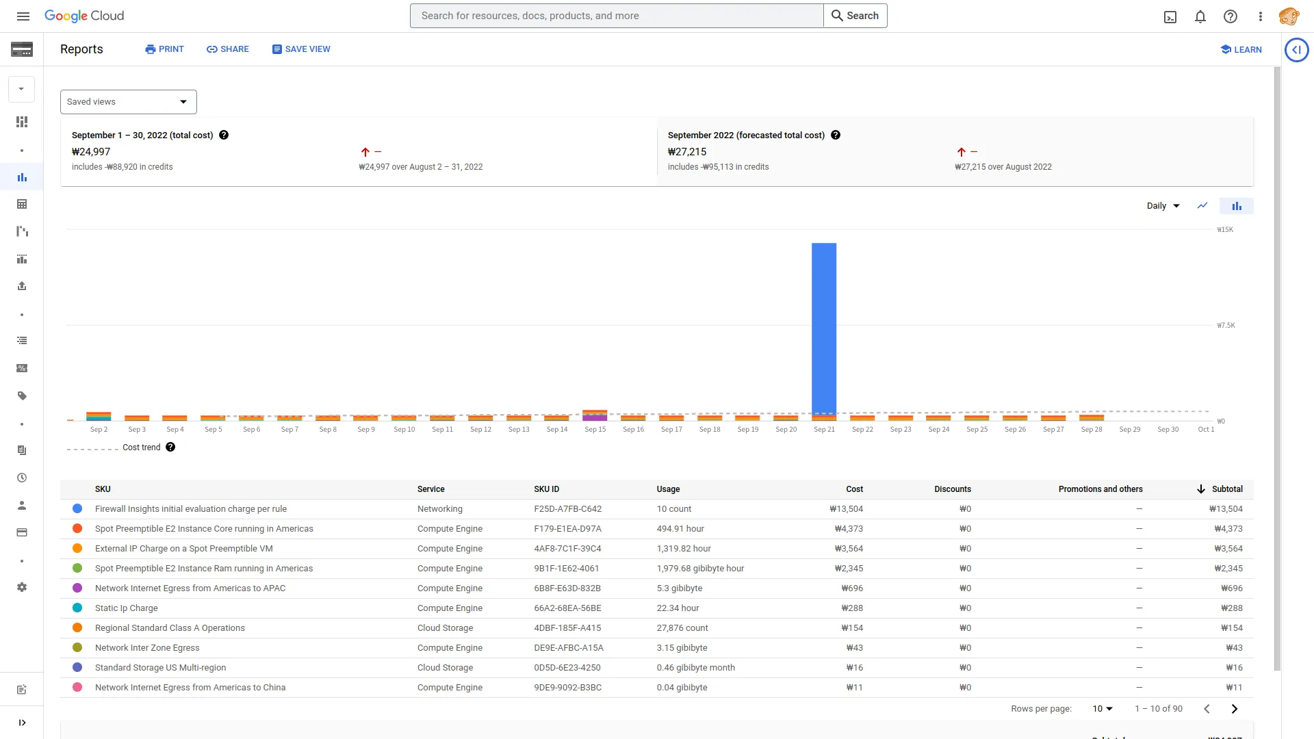1314x739 pixels.
Task: Open the Pricing tag icon in sidebar
Action: tap(22, 396)
